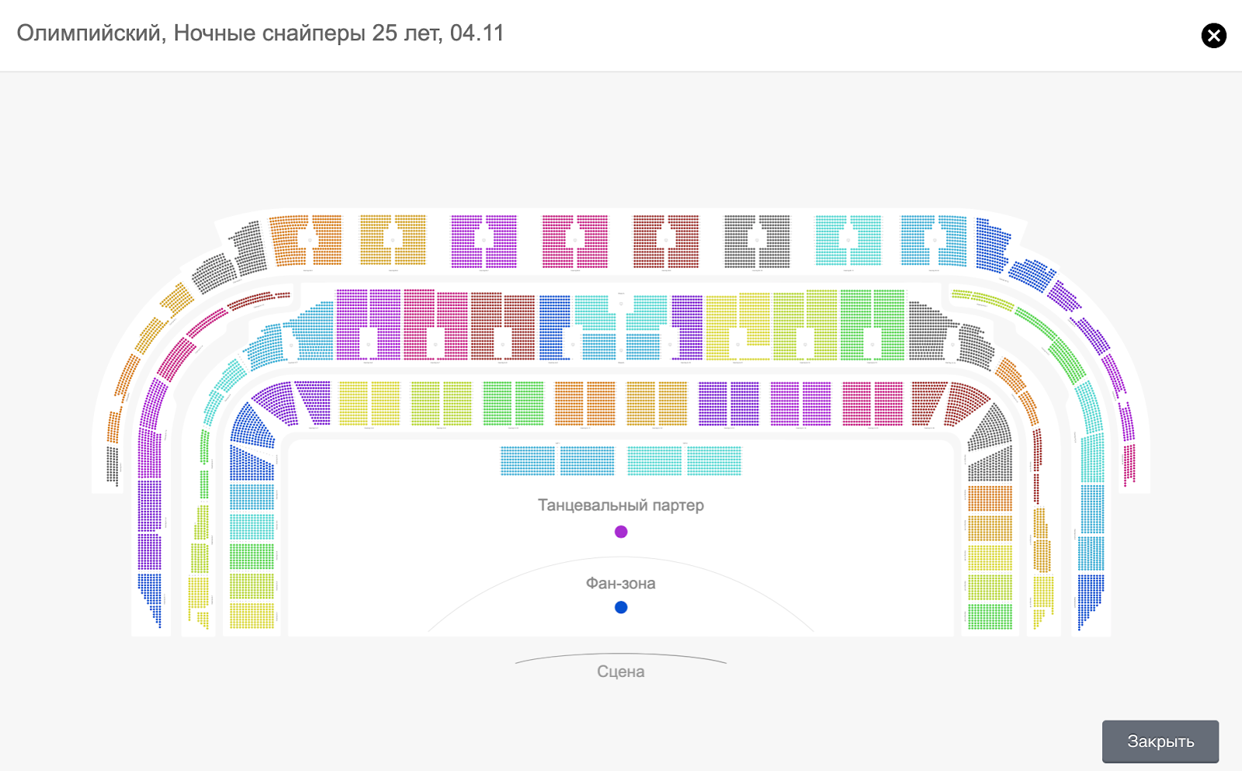Select the blue Фан-зона marker dot
The width and height of the screenshot is (1242, 771).
click(621, 607)
